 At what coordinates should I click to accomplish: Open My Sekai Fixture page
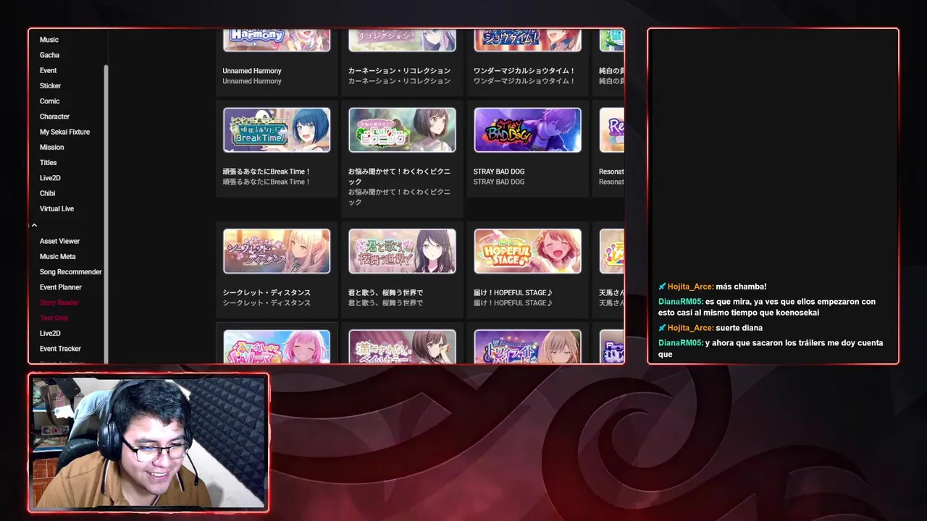[x=64, y=132]
